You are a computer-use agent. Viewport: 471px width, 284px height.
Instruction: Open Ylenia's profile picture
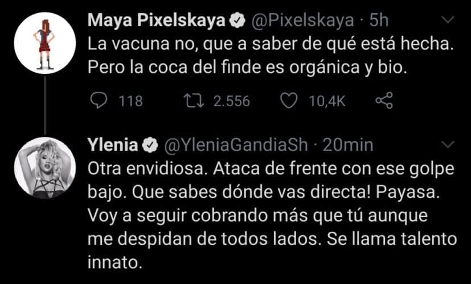coord(45,168)
